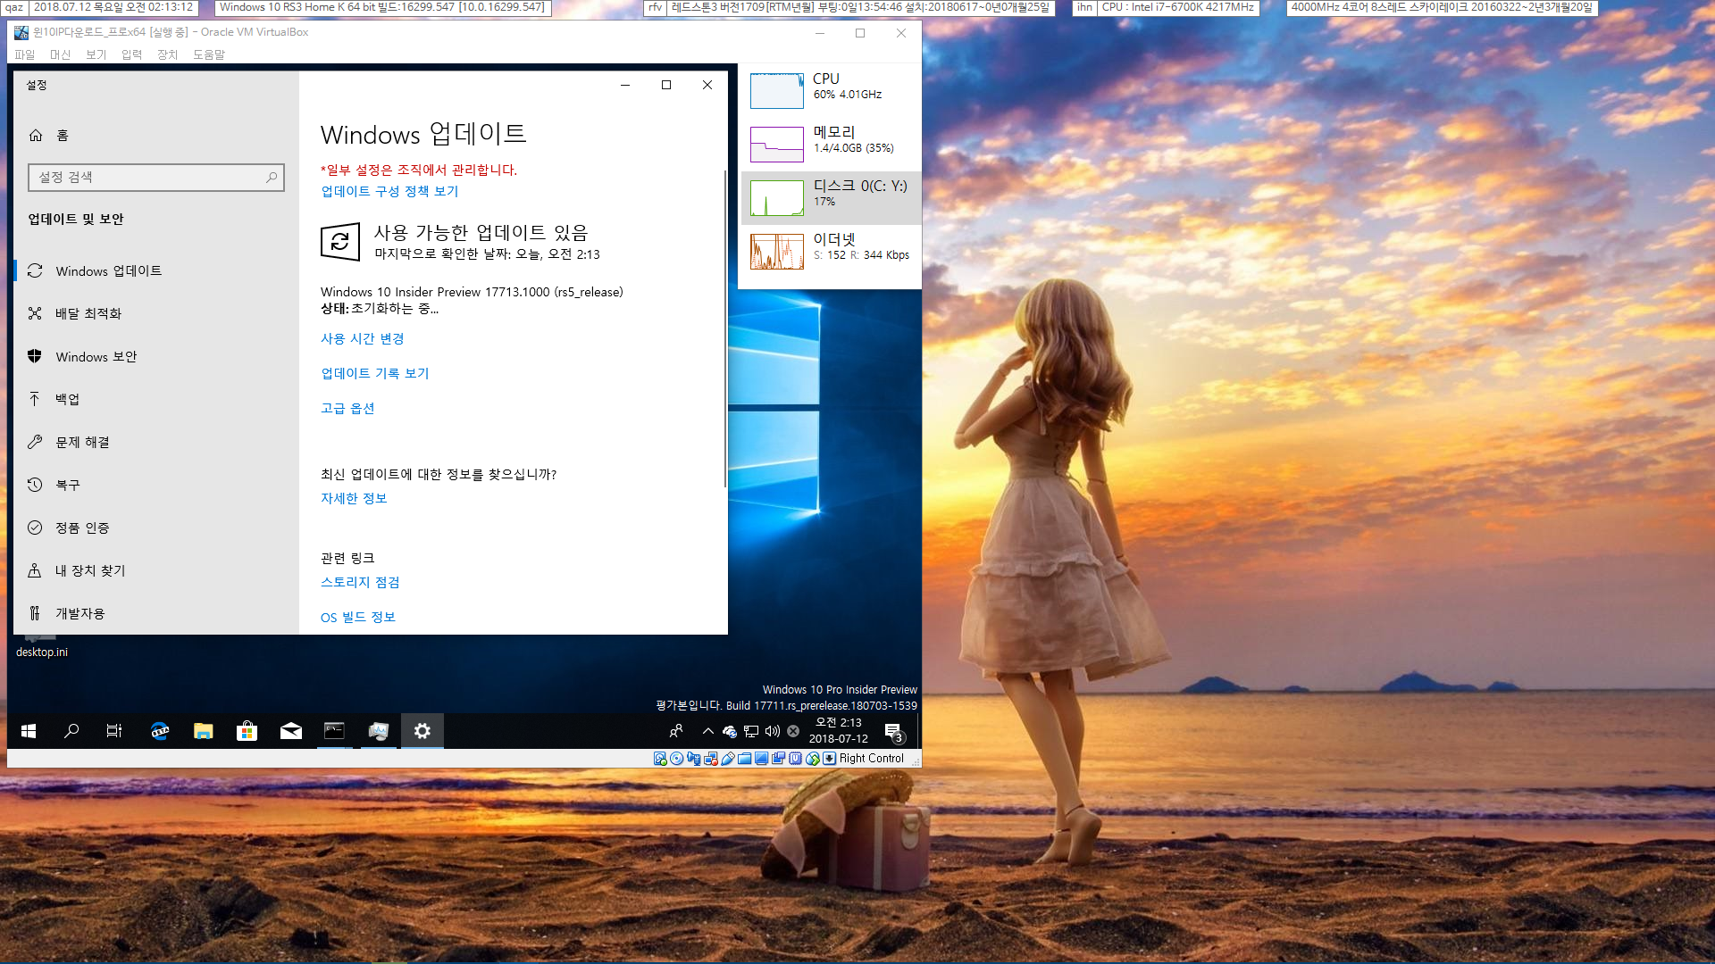Open the 홈 (Home) icon in Settings sidebar

tap(36, 135)
